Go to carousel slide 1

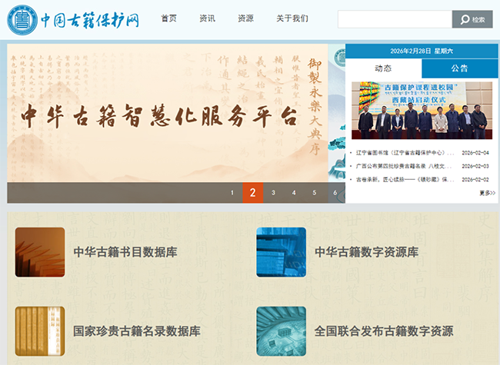(232, 193)
